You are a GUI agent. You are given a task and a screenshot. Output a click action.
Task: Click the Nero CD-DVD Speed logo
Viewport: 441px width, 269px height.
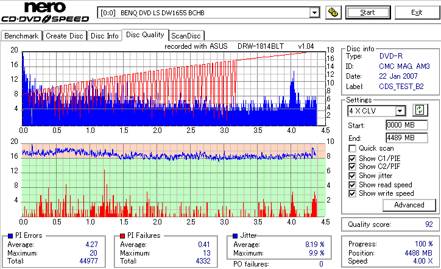click(45, 12)
